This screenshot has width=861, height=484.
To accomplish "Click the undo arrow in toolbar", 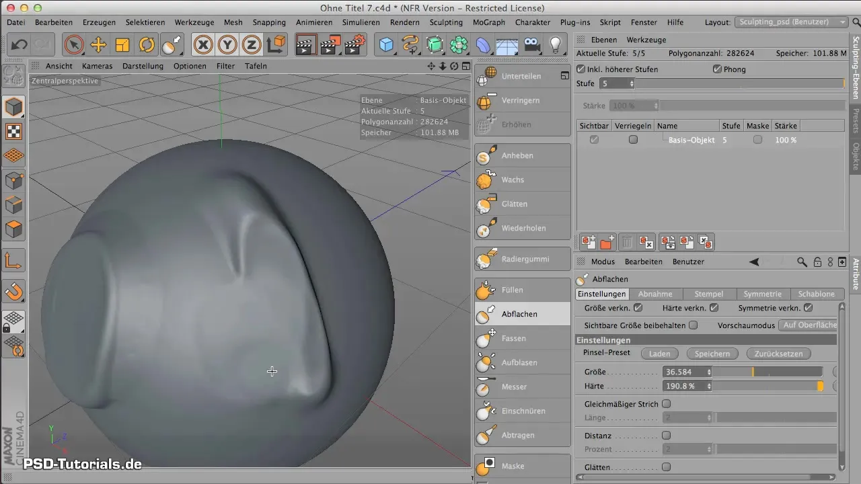I will 20,45.
